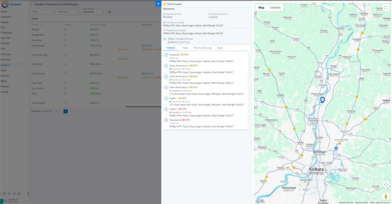Open the Stops tab

click(220, 48)
